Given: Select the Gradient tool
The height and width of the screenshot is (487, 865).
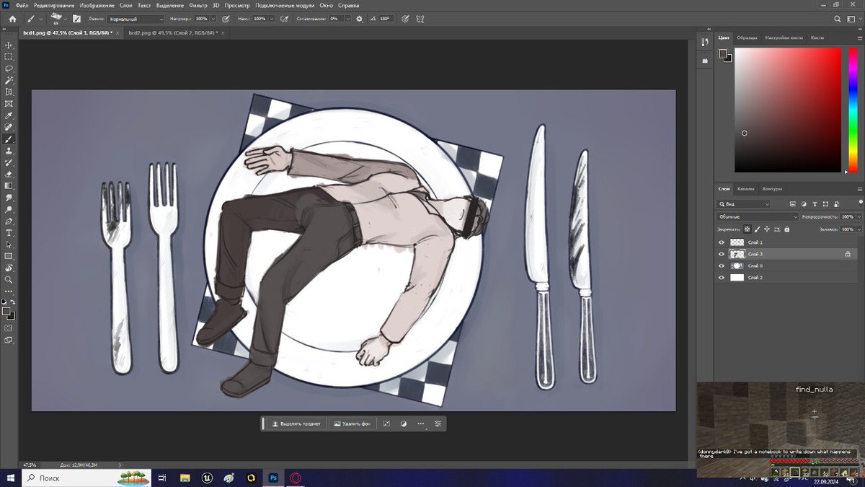Looking at the screenshot, I should 9,186.
